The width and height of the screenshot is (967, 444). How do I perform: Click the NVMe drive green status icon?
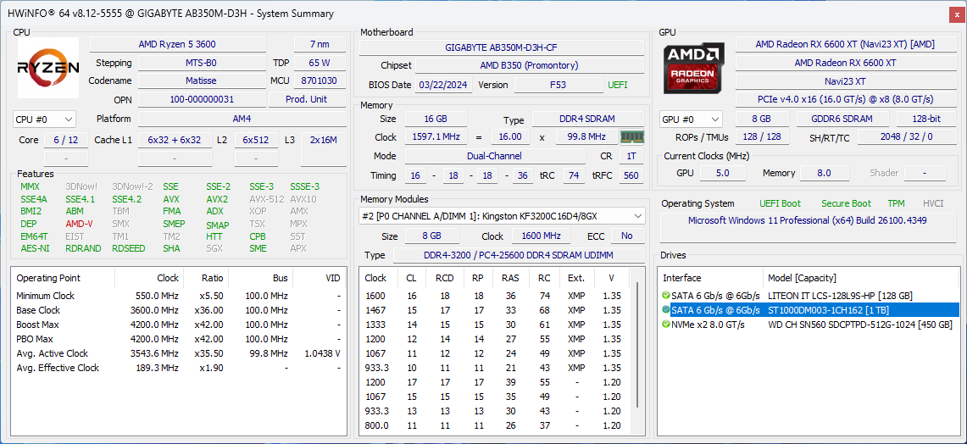[666, 325]
